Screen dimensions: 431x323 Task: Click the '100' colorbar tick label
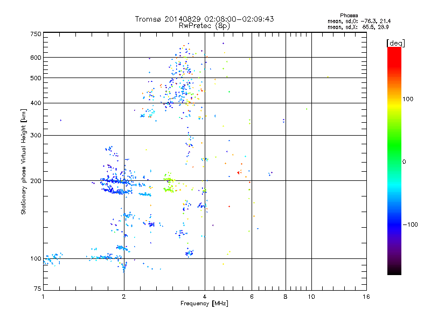(x=408, y=99)
